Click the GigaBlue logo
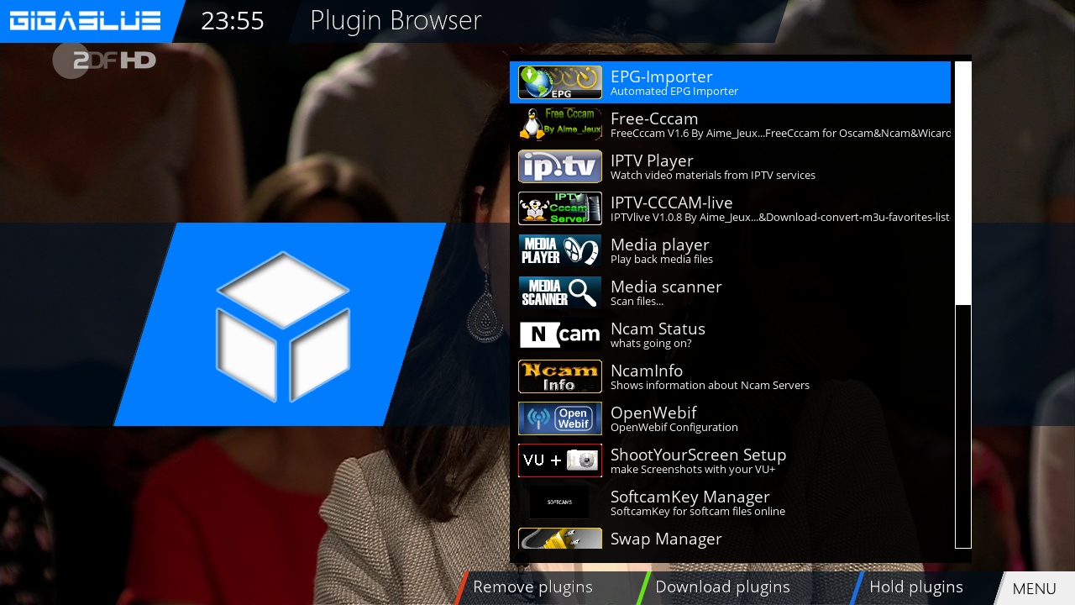The height and width of the screenshot is (605, 1075). 84,21
